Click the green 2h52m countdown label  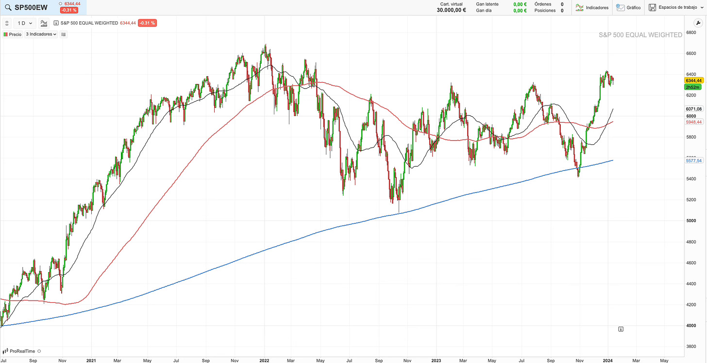pos(692,87)
